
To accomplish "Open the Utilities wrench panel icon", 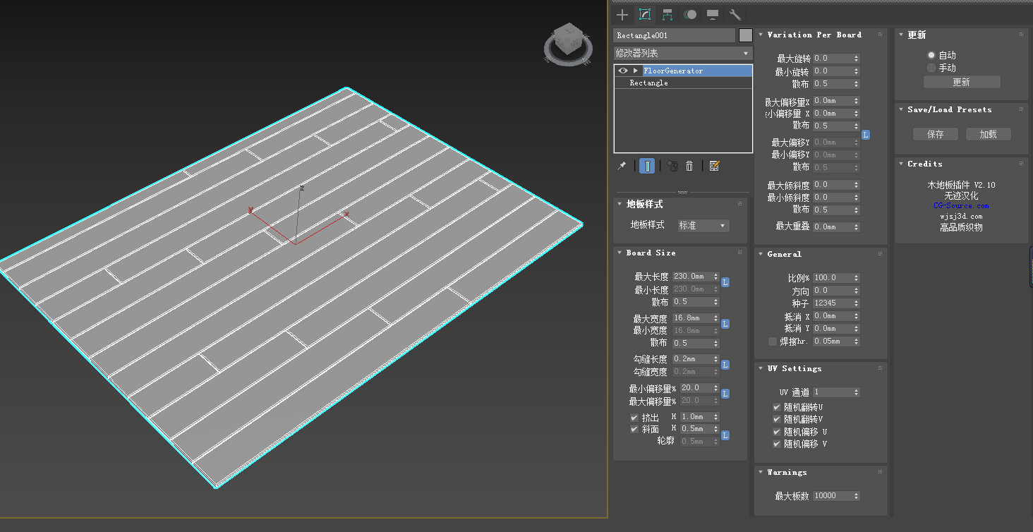I will [x=735, y=14].
